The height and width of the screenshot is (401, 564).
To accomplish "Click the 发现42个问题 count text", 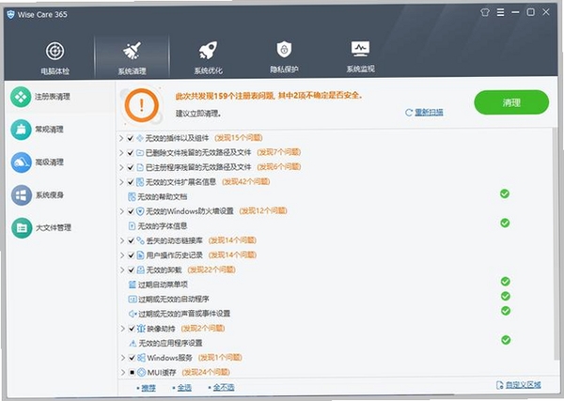I will click(x=246, y=182).
